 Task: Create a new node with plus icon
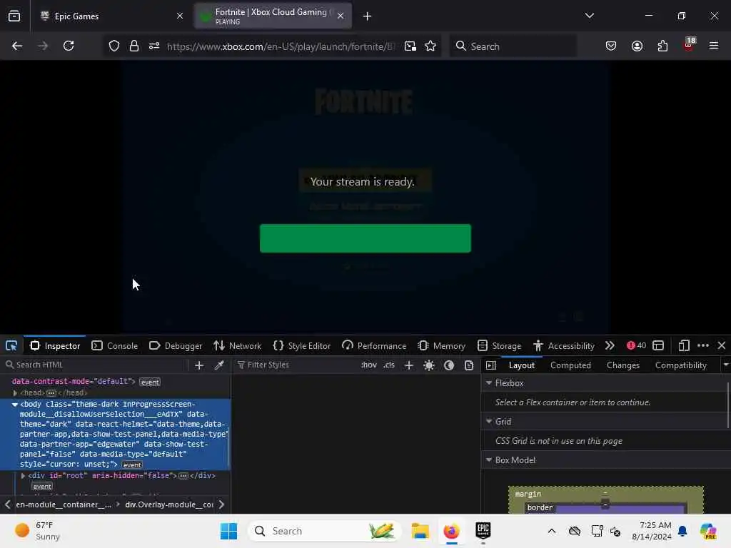point(199,365)
